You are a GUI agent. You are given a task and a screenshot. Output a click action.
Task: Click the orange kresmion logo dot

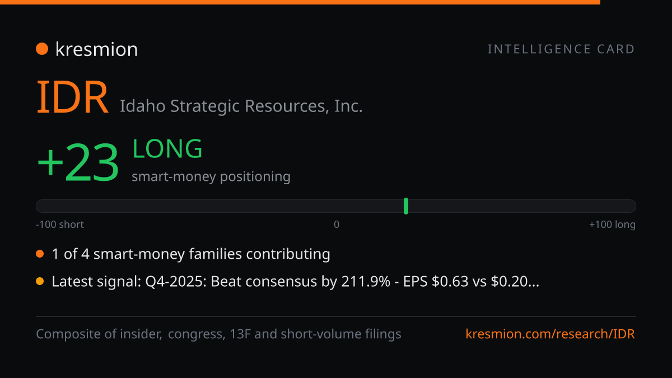point(42,49)
